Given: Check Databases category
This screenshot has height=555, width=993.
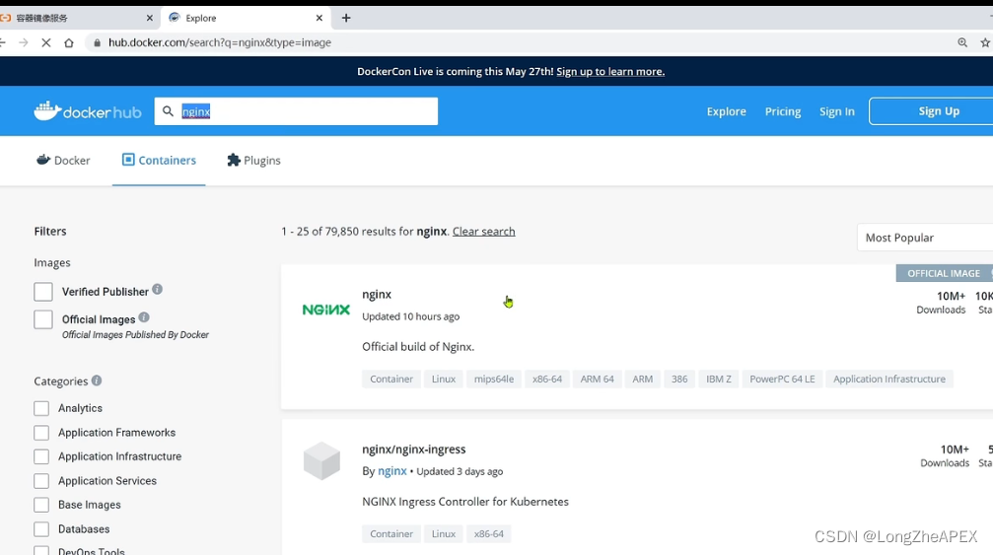Looking at the screenshot, I should point(41,529).
